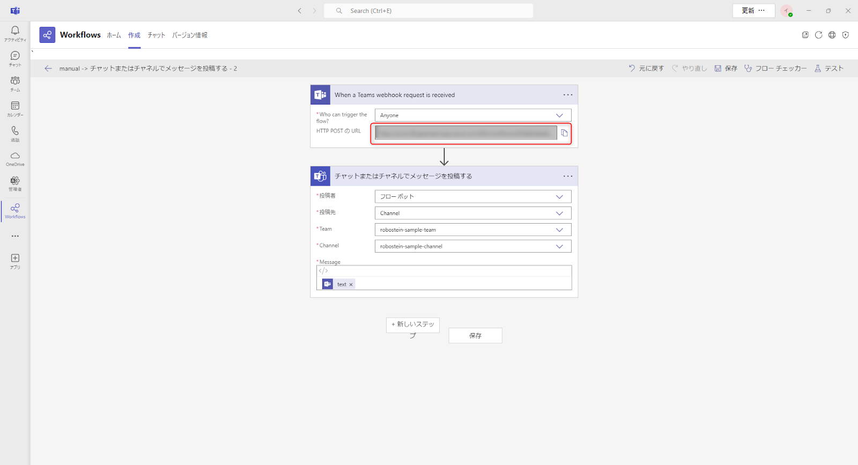Open the Calendar in the sidebar
This screenshot has height=465, width=858.
[x=15, y=109]
